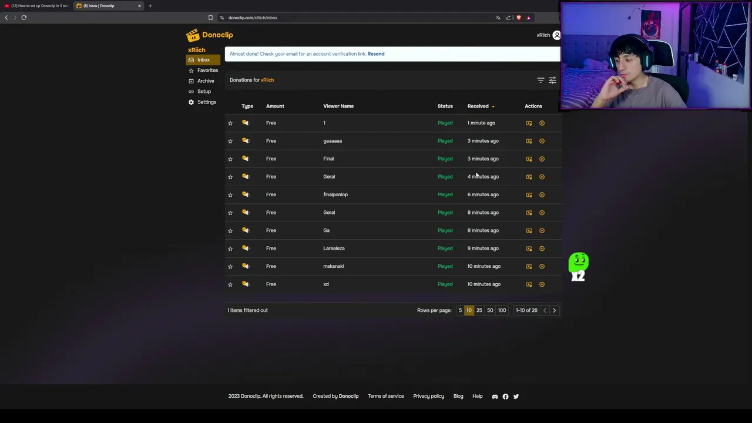Screen dimensions: 752x423
Task: Replay the finalponiop donation
Action: coord(542,194)
